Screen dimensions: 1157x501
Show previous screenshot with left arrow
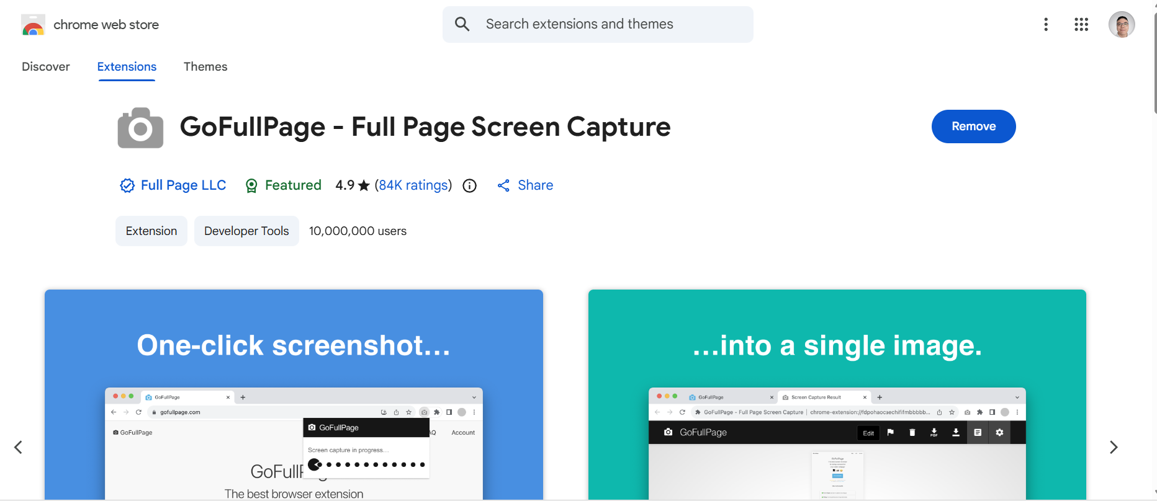pos(19,447)
